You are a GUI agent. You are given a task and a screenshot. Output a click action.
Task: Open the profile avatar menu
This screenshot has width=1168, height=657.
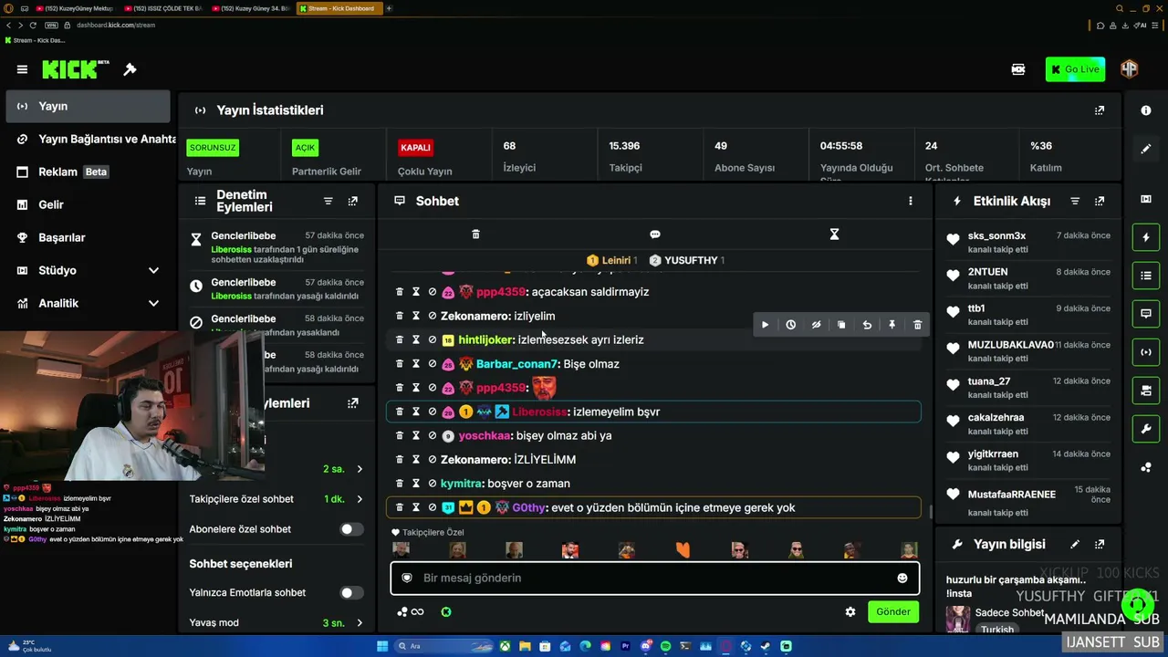coord(1129,69)
